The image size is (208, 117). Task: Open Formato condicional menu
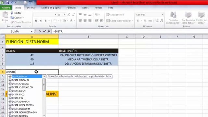click(x=173, y=18)
